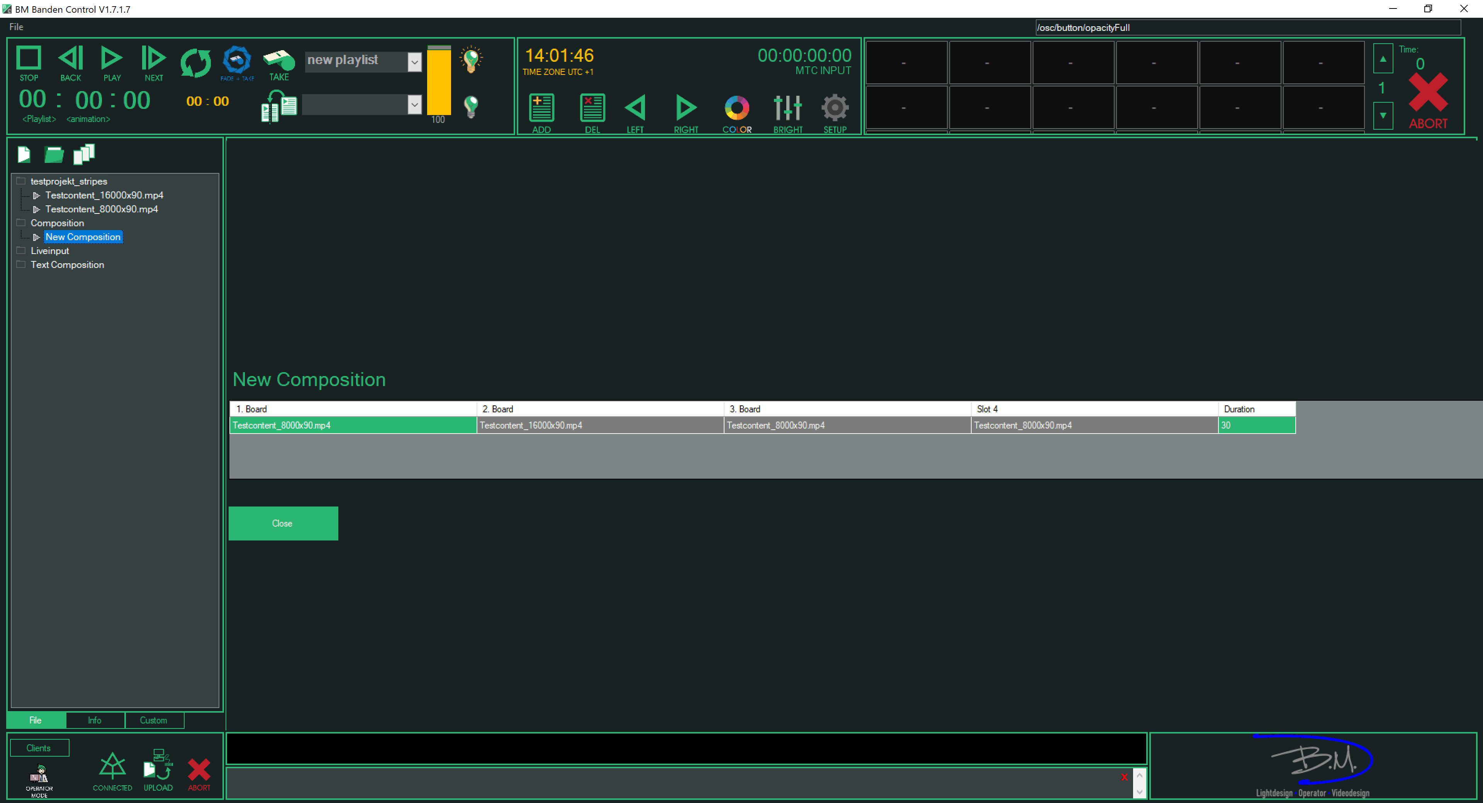Switch to the Info tab

tap(94, 720)
